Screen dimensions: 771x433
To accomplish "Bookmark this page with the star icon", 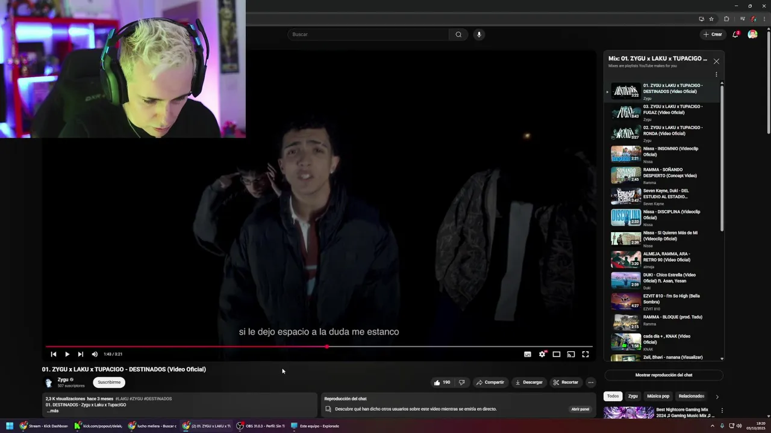I will coord(711,19).
